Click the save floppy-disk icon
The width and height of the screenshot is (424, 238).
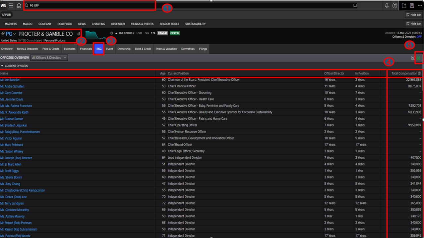[x=412, y=5]
